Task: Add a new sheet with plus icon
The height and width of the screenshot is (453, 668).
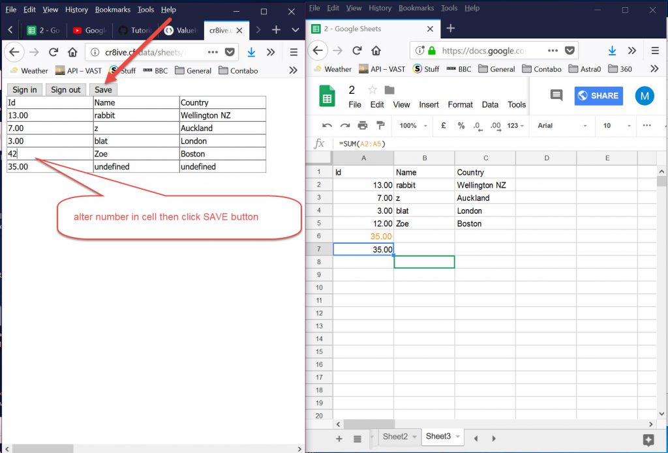Action: (x=339, y=439)
